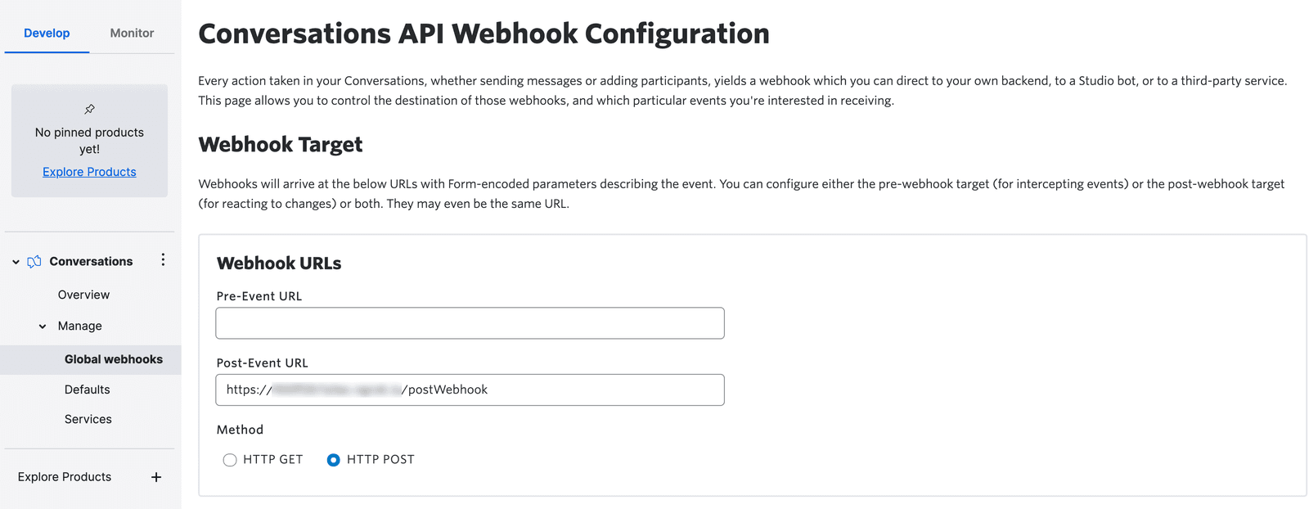1309x509 pixels.
Task: Click the pin icon above No pinned products
Action: [88, 109]
